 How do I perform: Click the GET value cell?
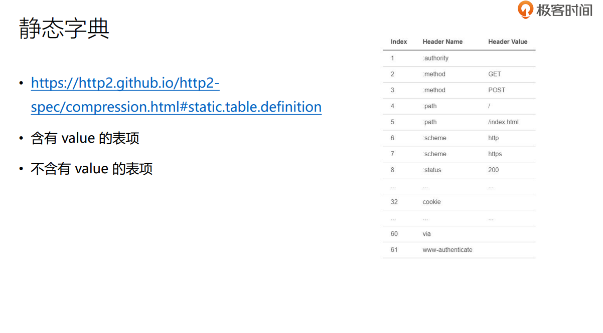[x=495, y=74]
